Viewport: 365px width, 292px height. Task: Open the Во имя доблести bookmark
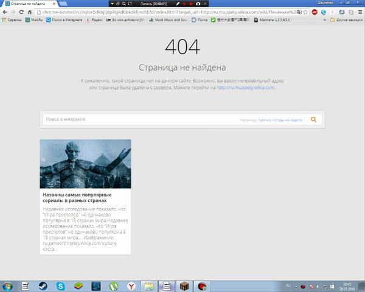point(125,20)
